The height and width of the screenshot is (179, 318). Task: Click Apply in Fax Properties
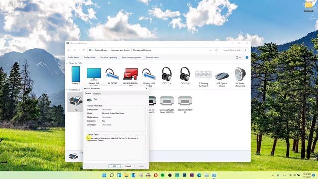pyautogui.click(x=141, y=166)
